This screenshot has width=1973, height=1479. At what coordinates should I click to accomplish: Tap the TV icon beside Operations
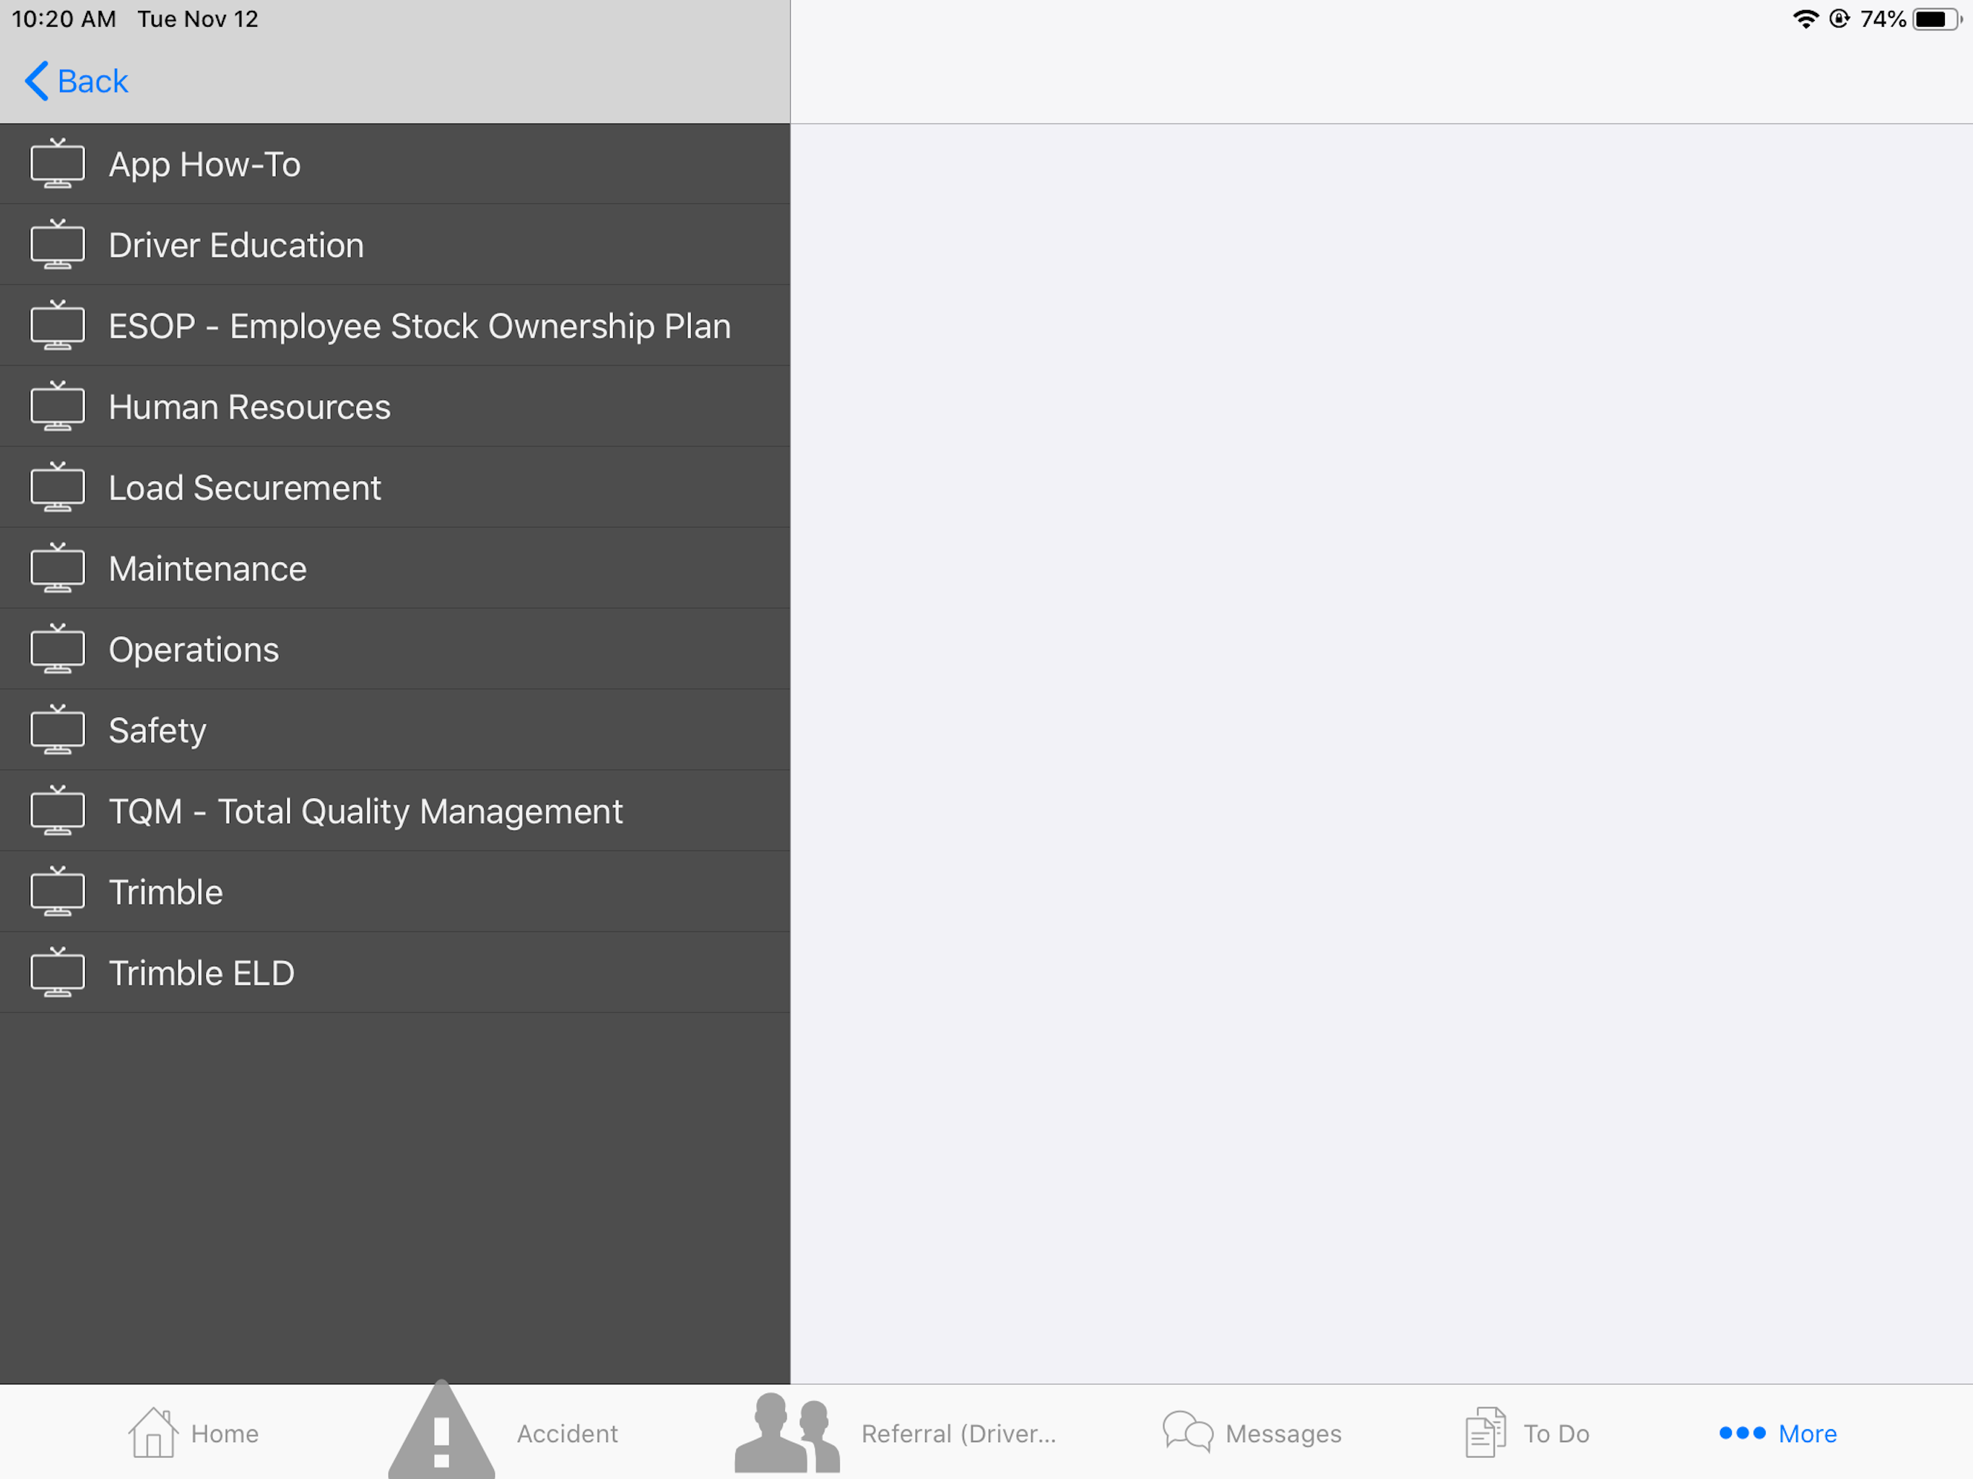[x=57, y=649]
